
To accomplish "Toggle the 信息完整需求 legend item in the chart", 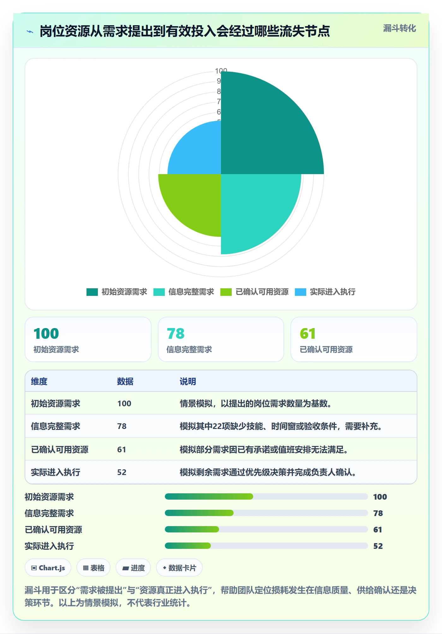I will click(x=184, y=292).
